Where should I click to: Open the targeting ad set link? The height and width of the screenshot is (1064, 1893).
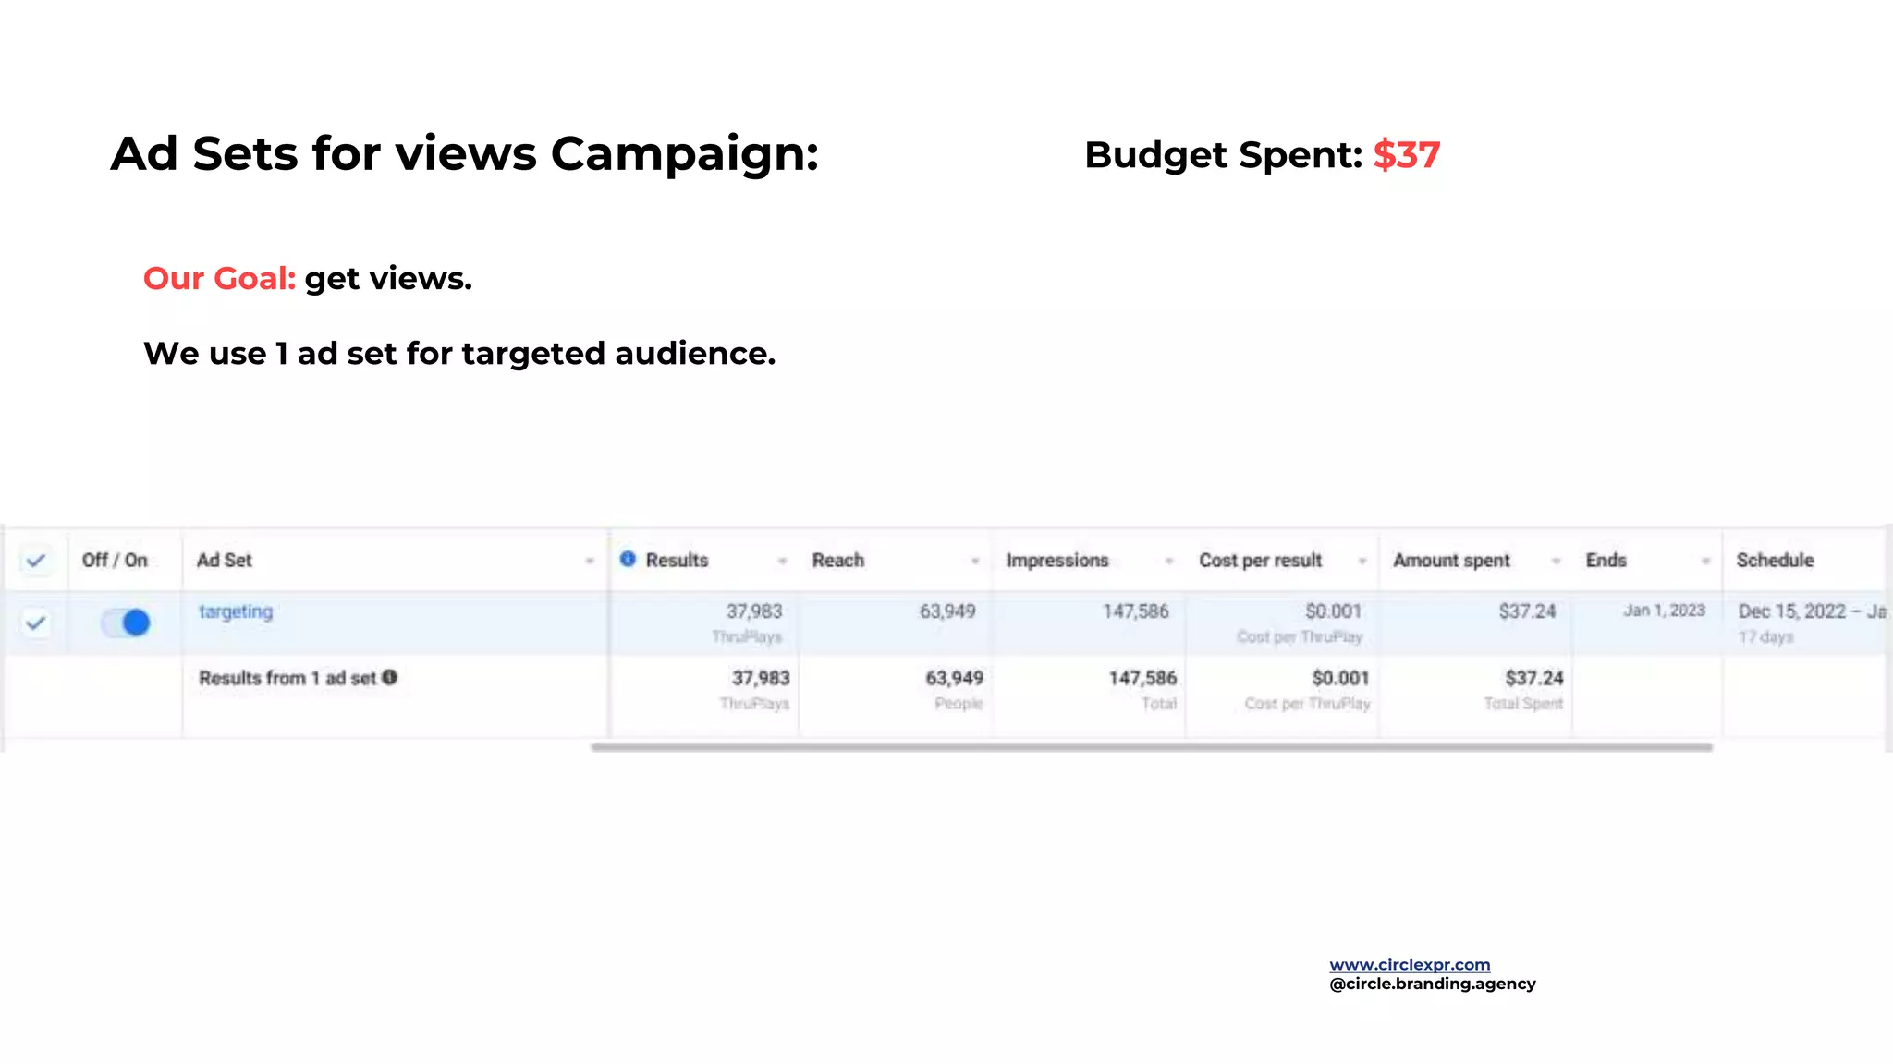point(236,611)
